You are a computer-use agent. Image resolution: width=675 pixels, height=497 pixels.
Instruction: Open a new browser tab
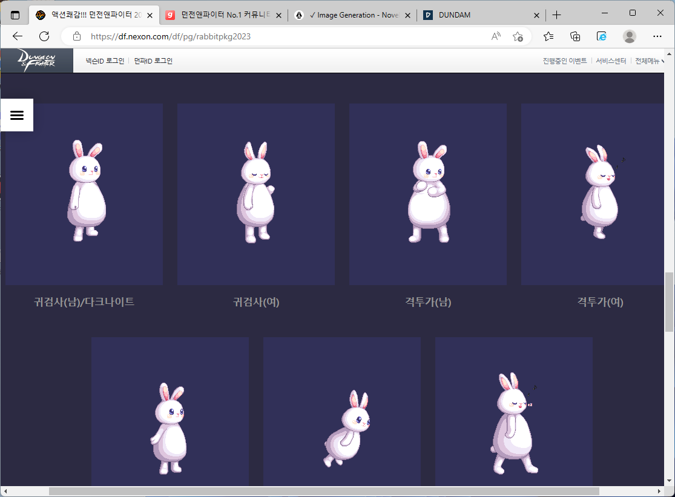click(x=556, y=15)
